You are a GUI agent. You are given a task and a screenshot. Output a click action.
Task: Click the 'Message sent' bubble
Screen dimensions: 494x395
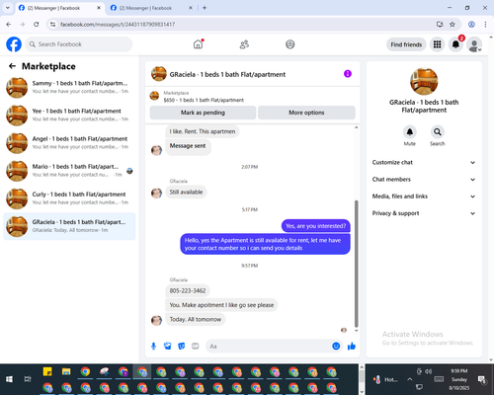188,147
